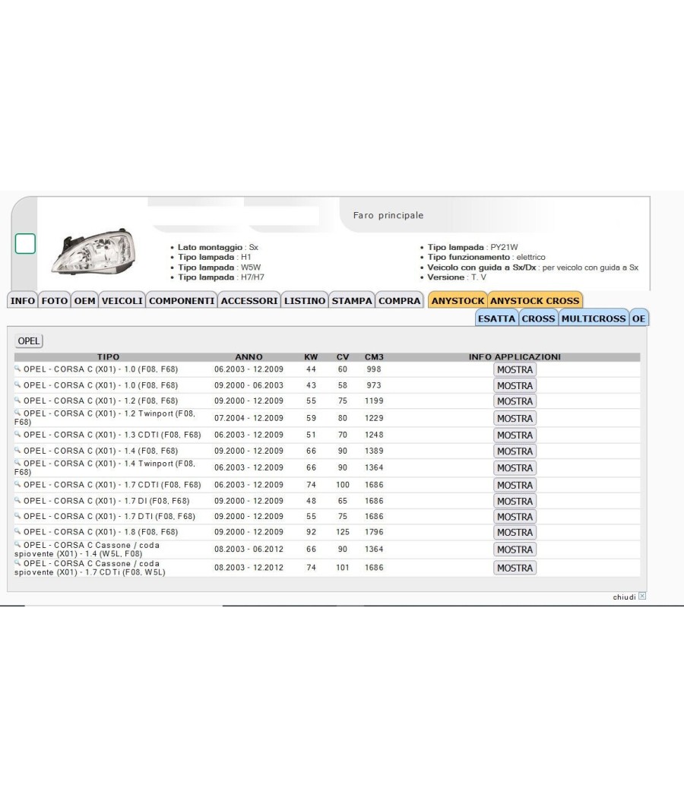Select text OPEL - CORSA C (X01) - 1.8 (F08, F68)
Image resolution: width=684 pixels, height=798 pixels.
[101, 532]
